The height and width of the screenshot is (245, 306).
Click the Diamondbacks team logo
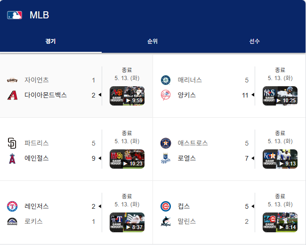coord(12,95)
